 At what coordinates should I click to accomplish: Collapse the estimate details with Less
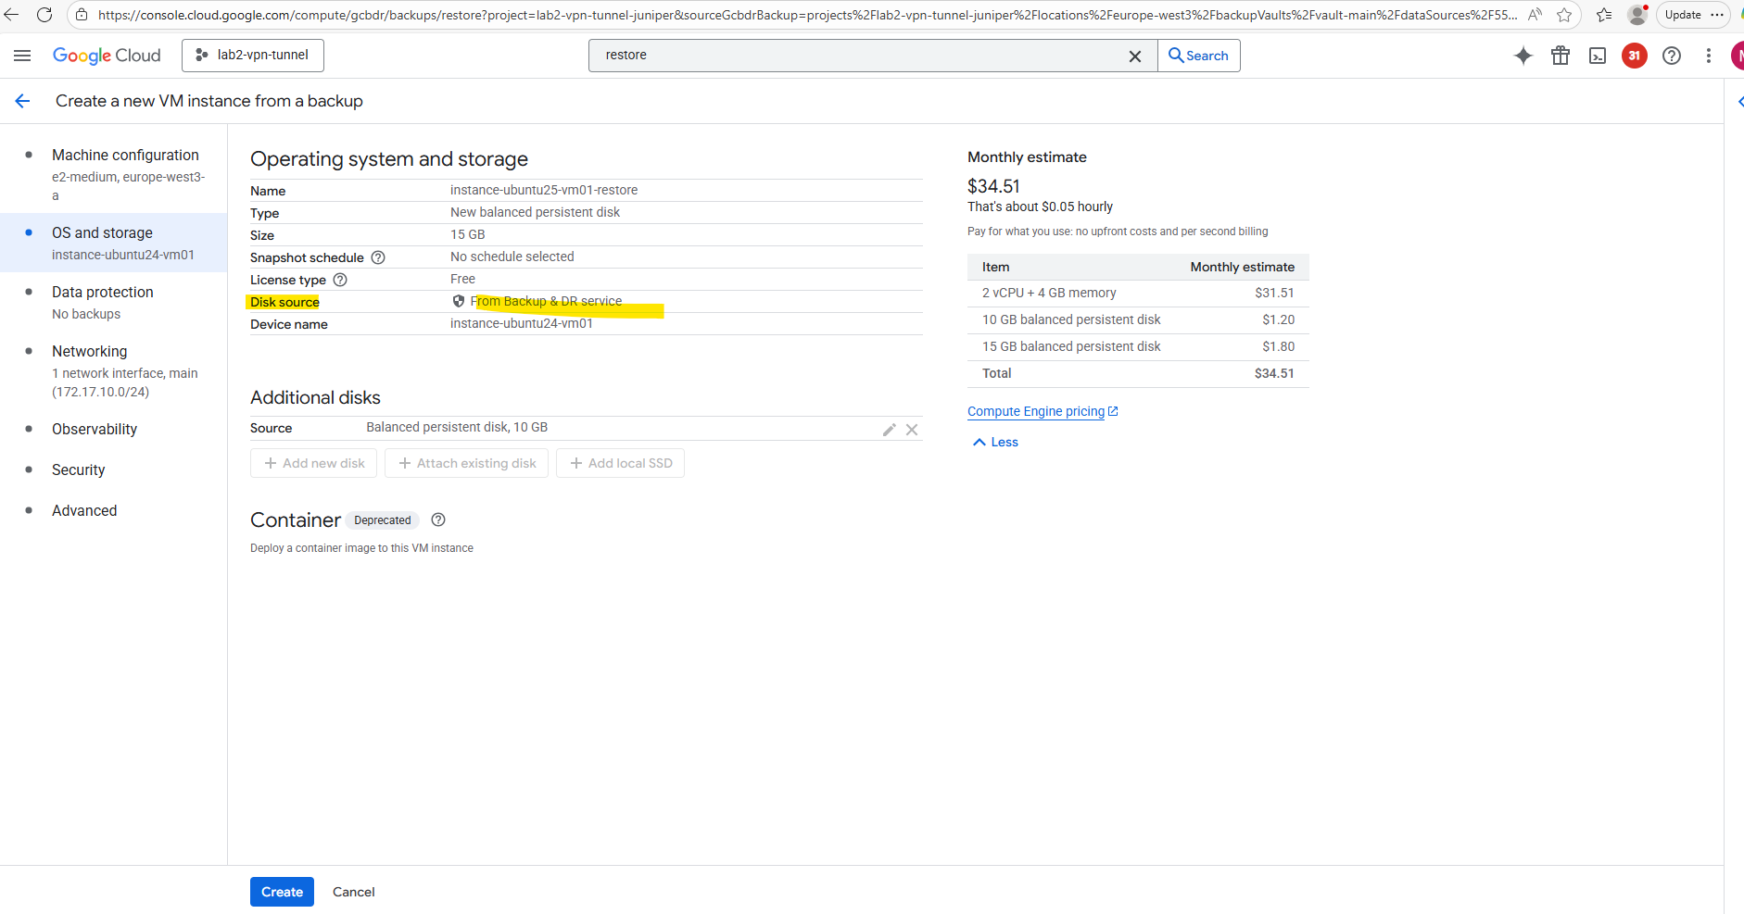tap(995, 443)
